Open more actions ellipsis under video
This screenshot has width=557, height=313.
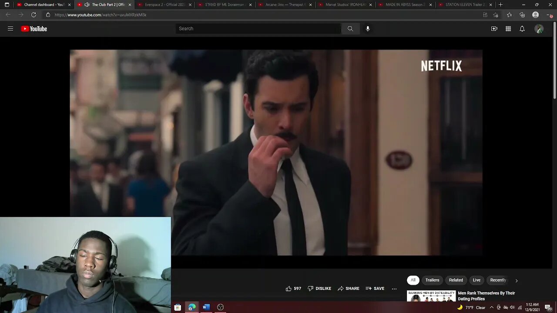(x=394, y=289)
